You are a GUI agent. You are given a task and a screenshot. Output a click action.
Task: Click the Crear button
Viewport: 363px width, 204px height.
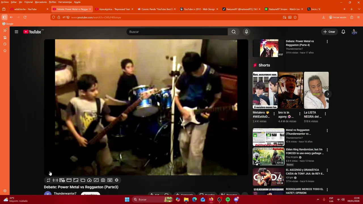pyautogui.click(x=330, y=32)
